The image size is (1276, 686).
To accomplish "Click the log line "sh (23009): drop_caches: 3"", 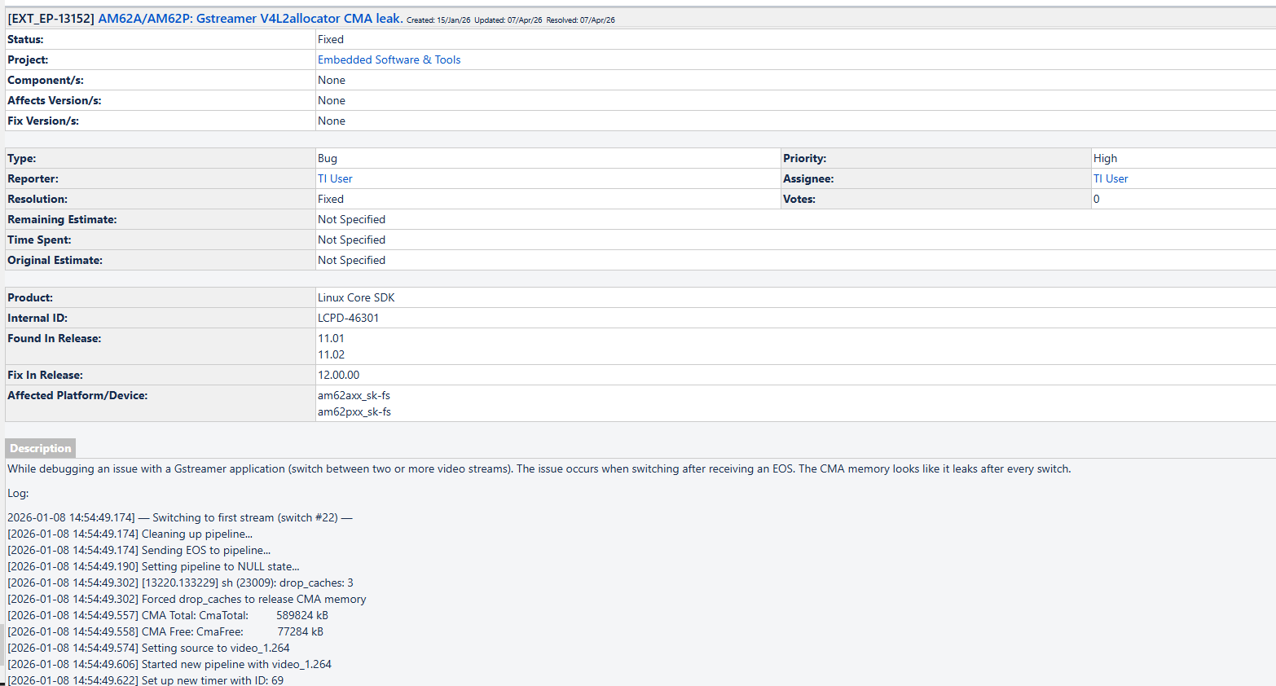I will coord(181,583).
